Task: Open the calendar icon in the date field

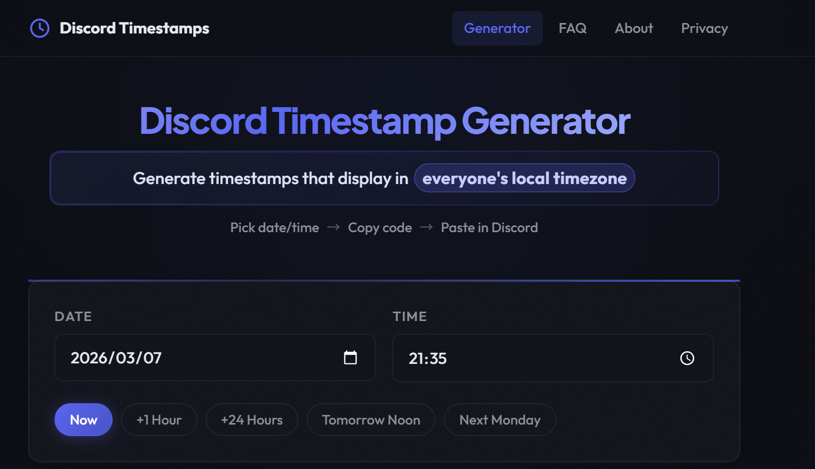Action: (351, 358)
